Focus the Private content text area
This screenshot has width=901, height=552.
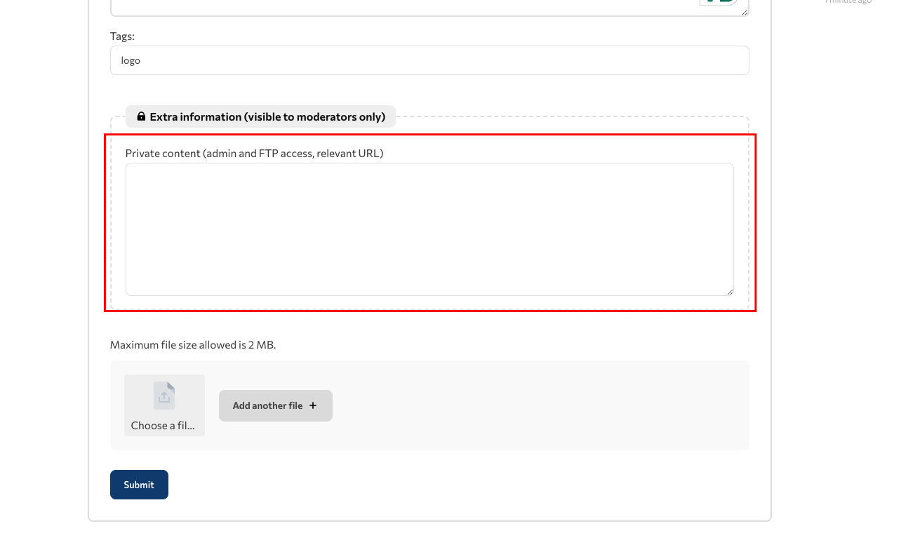(x=429, y=229)
